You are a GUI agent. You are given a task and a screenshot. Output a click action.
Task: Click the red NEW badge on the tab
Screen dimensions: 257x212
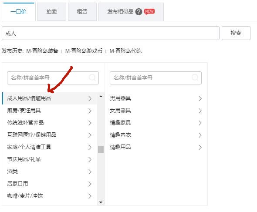coord(149,11)
